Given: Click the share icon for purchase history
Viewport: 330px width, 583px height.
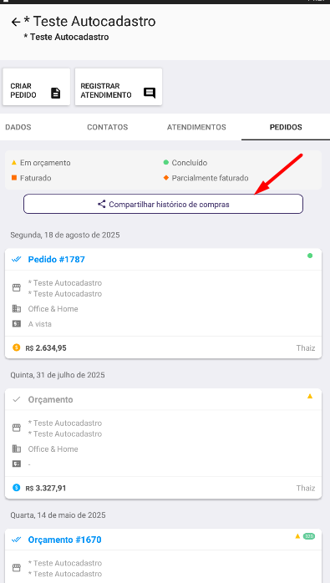Looking at the screenshot, I should coord(102,204).
